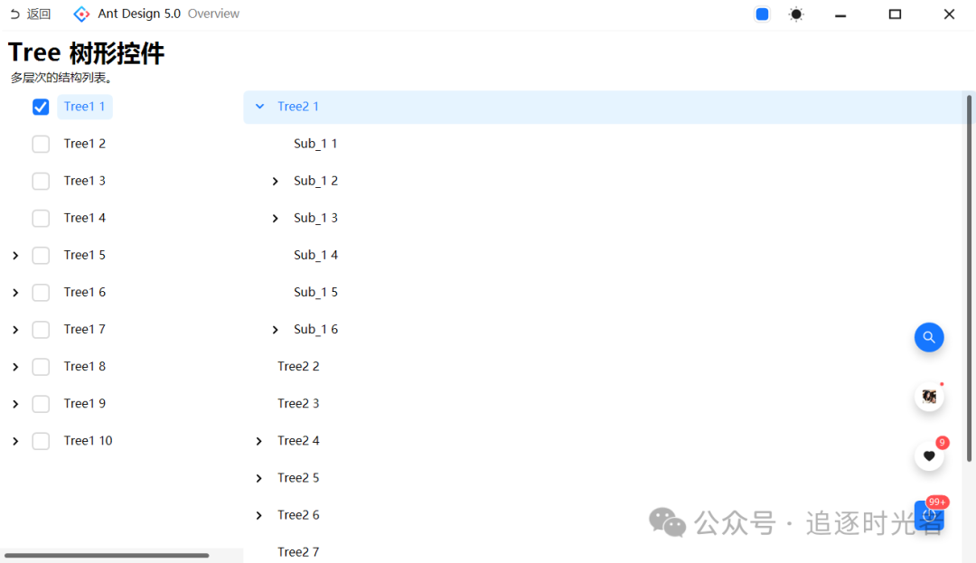Toggle the sun light-mode icon
Screen dimensions: 976x563
point(796,14)
